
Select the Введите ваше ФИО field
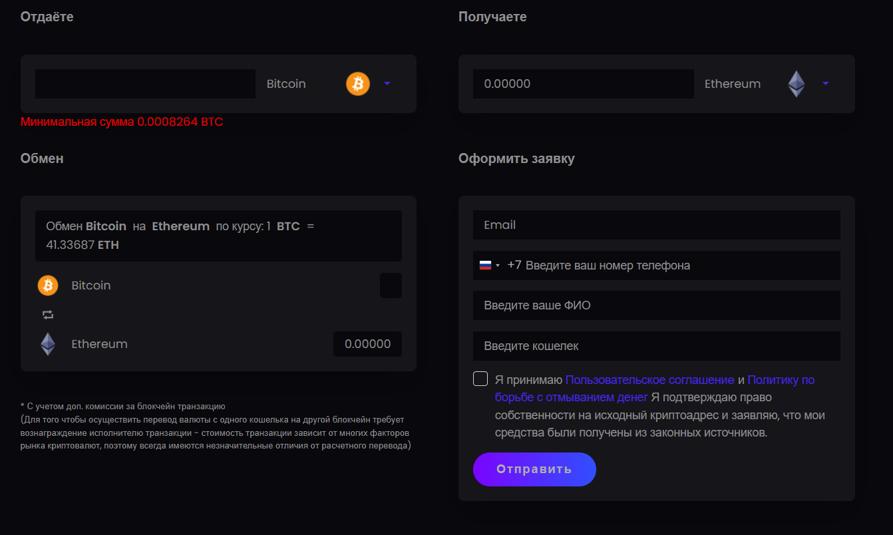coord(656,305)
